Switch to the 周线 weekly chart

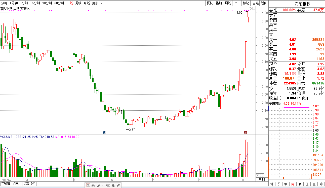click(x=78, y=3)
